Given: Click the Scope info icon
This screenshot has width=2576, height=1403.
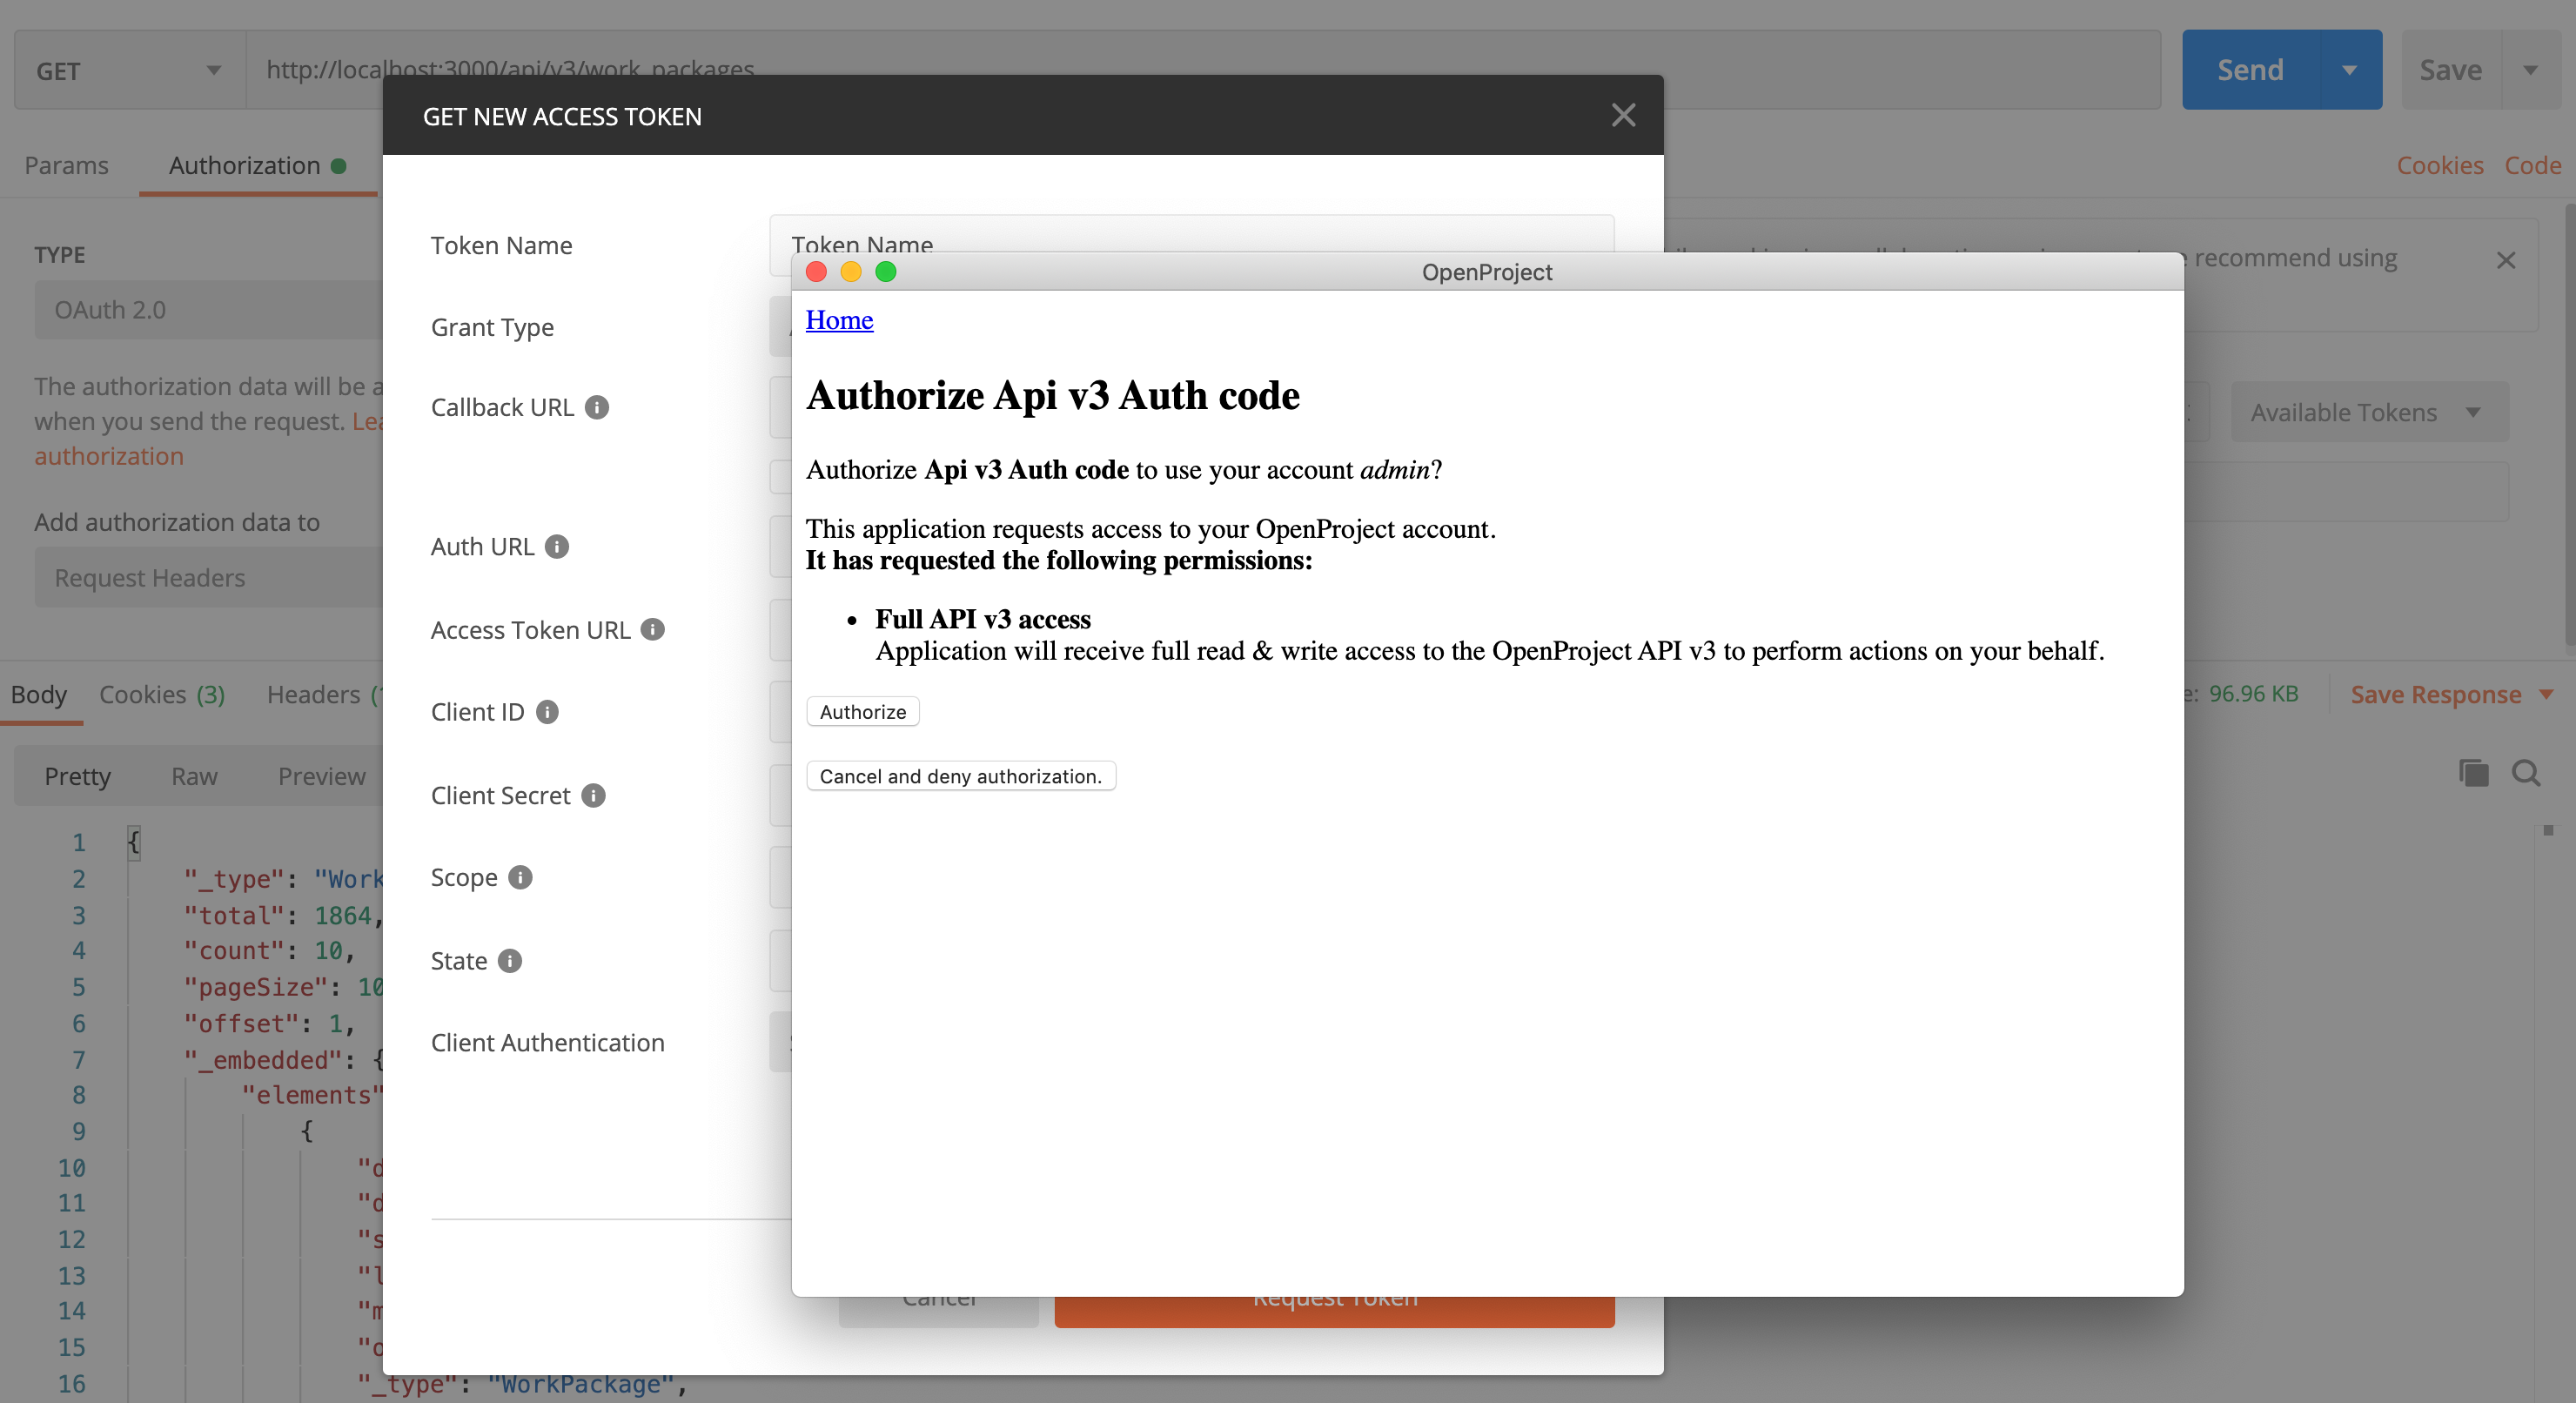Looking at the screenshot, I should coord(520,877).
